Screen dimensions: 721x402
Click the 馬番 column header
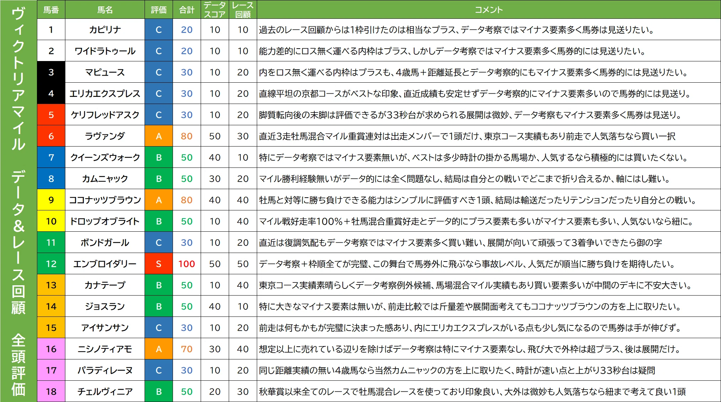pos(51,10)
